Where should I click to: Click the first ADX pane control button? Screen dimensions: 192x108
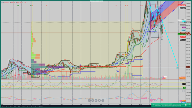point(181,81)
